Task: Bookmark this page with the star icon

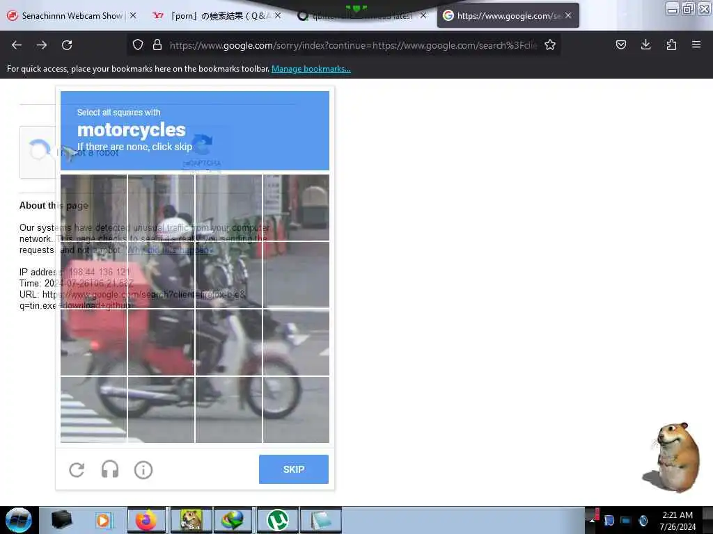Action: [x=550, y=44]
